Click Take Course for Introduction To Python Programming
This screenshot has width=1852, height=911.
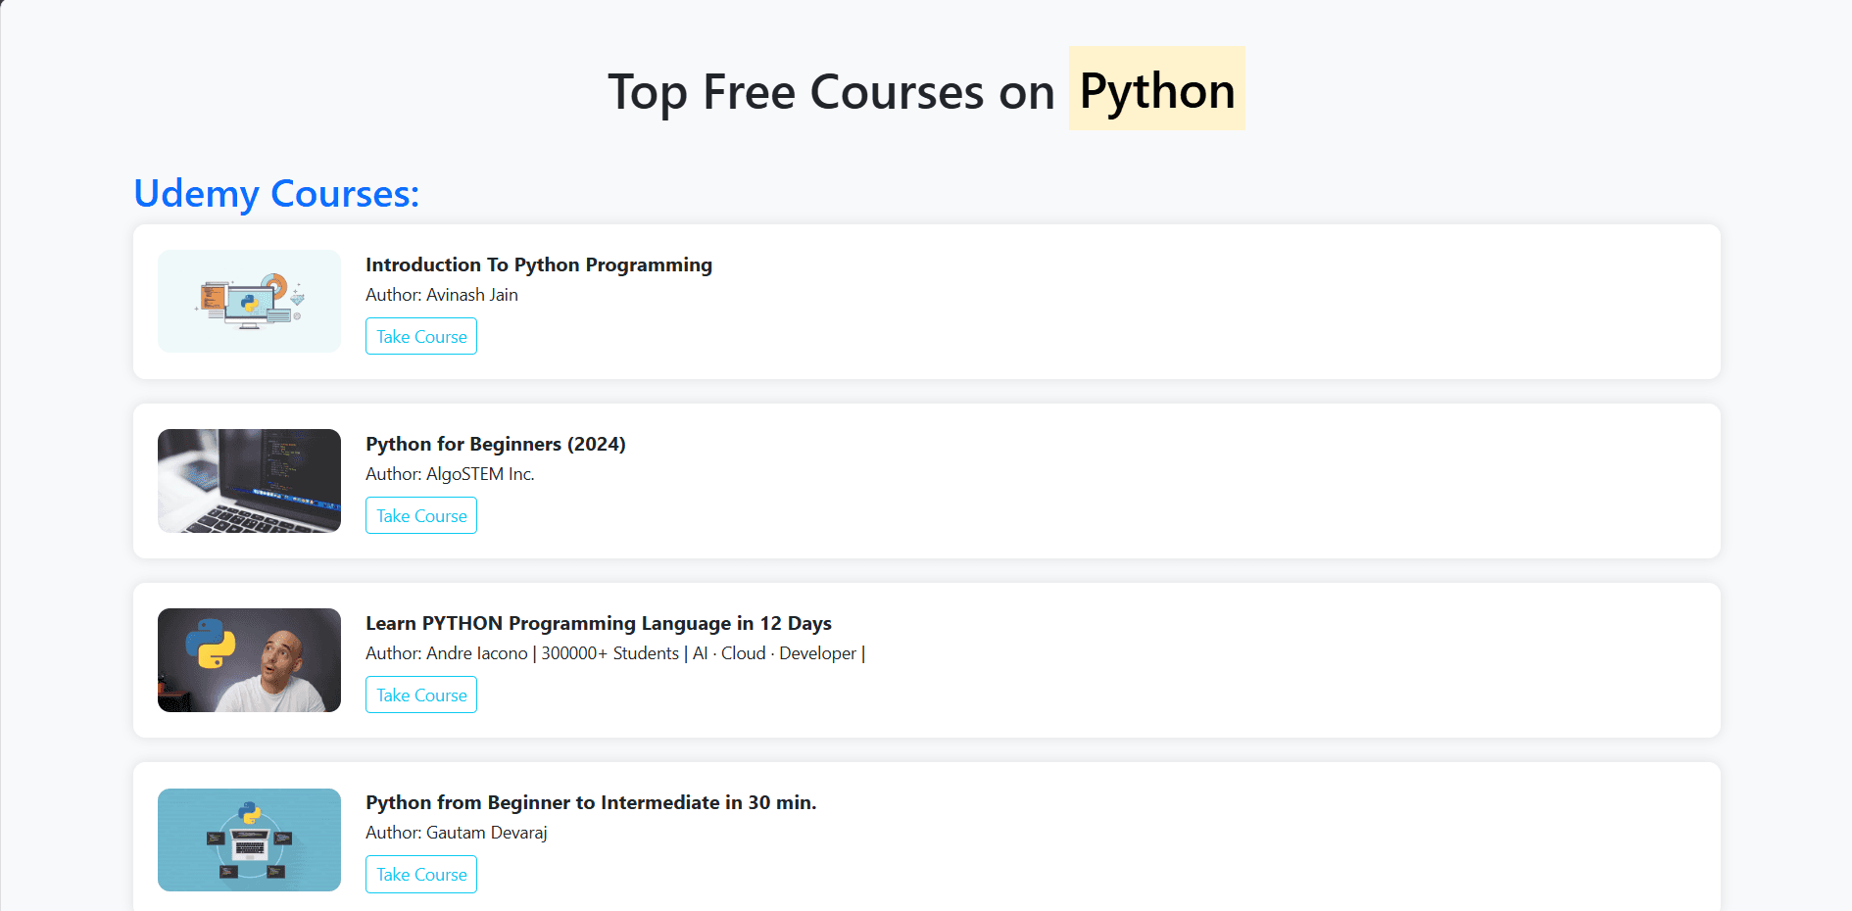(x=420, y=336)
